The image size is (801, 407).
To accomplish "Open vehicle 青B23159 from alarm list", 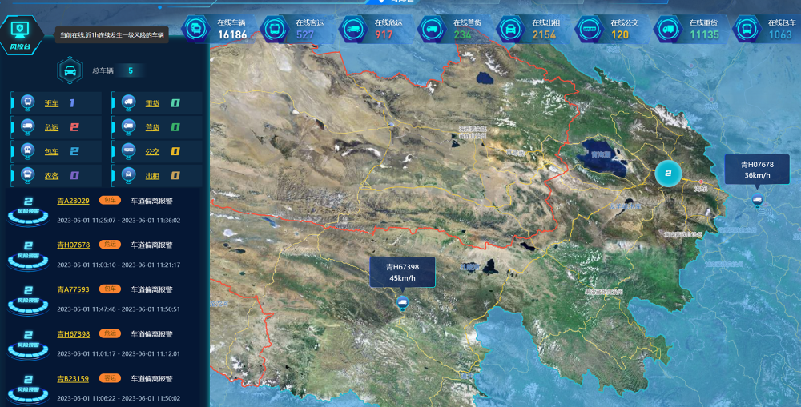I will coord(73,378).
